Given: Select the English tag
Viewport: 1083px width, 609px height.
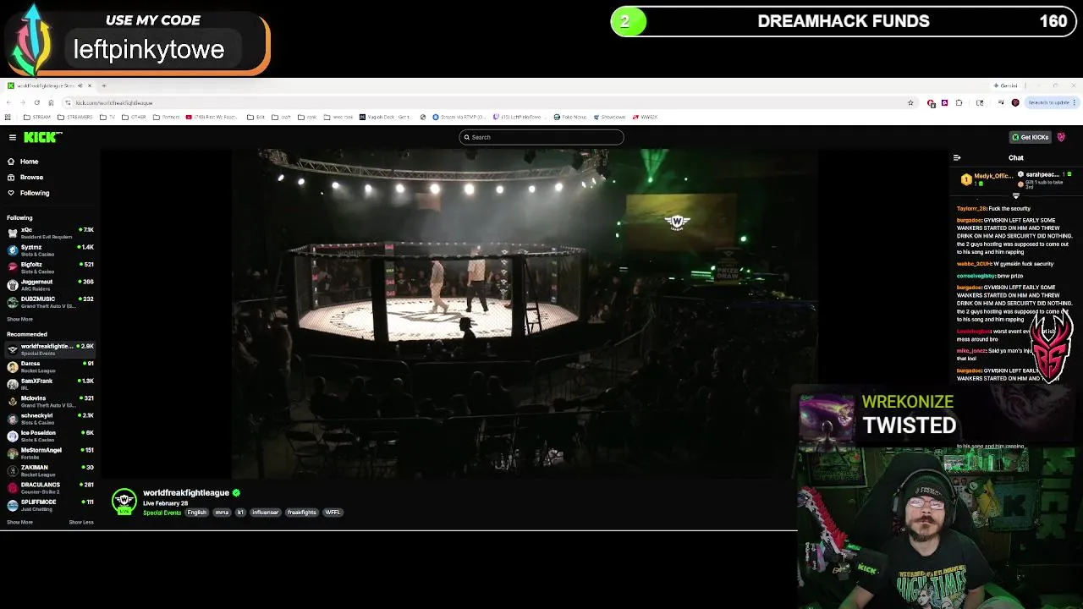Looking at the screenshot, I should coord(196,513).
